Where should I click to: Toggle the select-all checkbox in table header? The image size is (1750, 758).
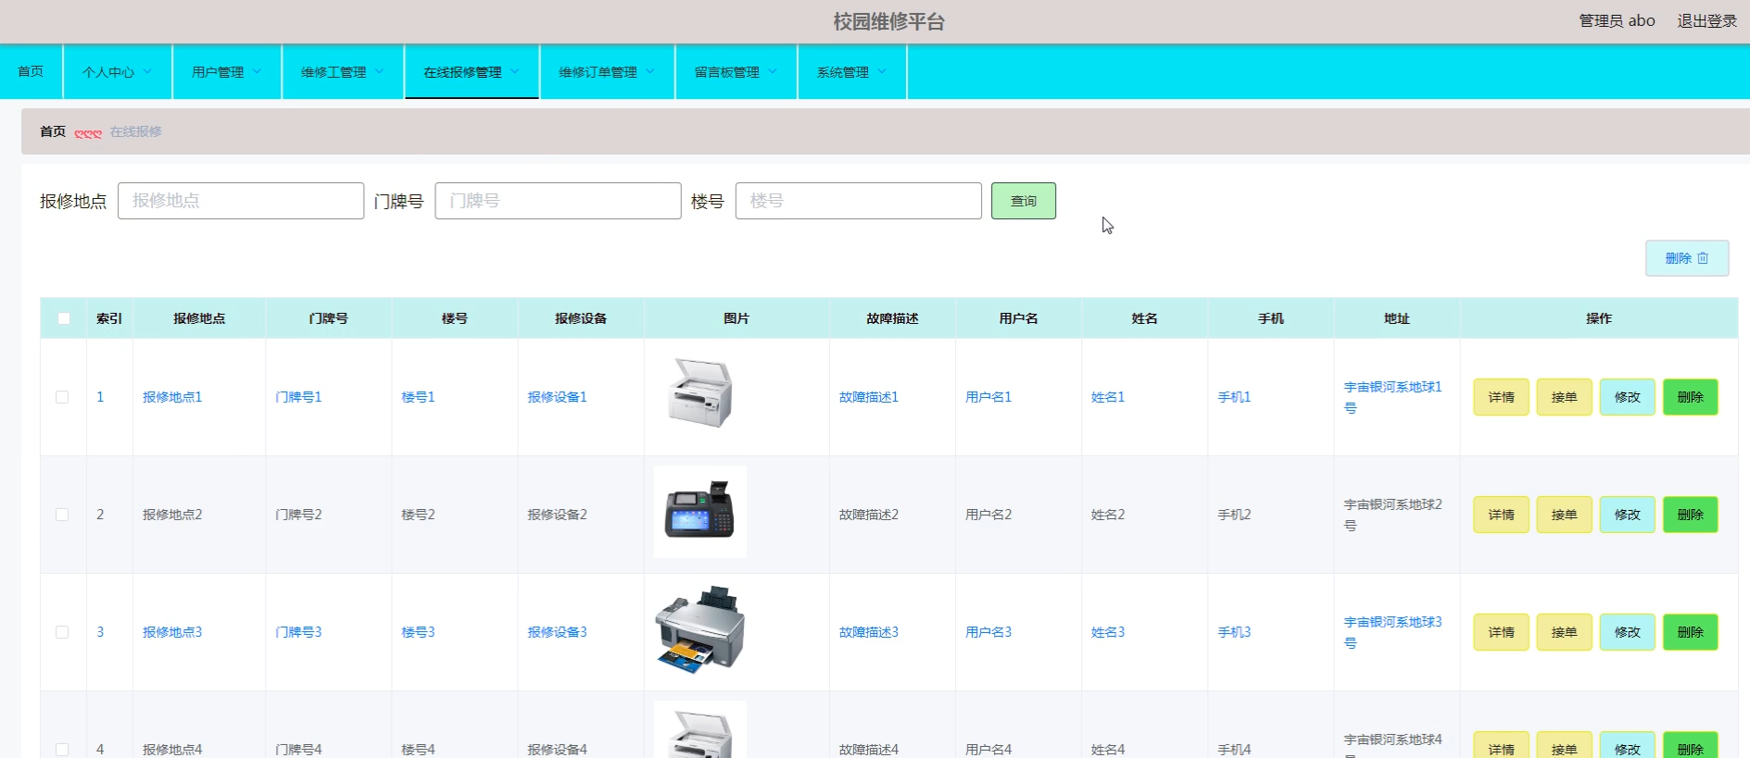coord(64,318)
